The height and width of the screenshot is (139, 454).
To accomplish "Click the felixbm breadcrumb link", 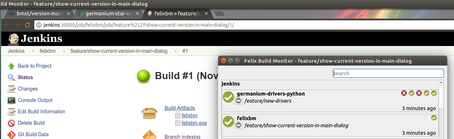I will [47, 51].
